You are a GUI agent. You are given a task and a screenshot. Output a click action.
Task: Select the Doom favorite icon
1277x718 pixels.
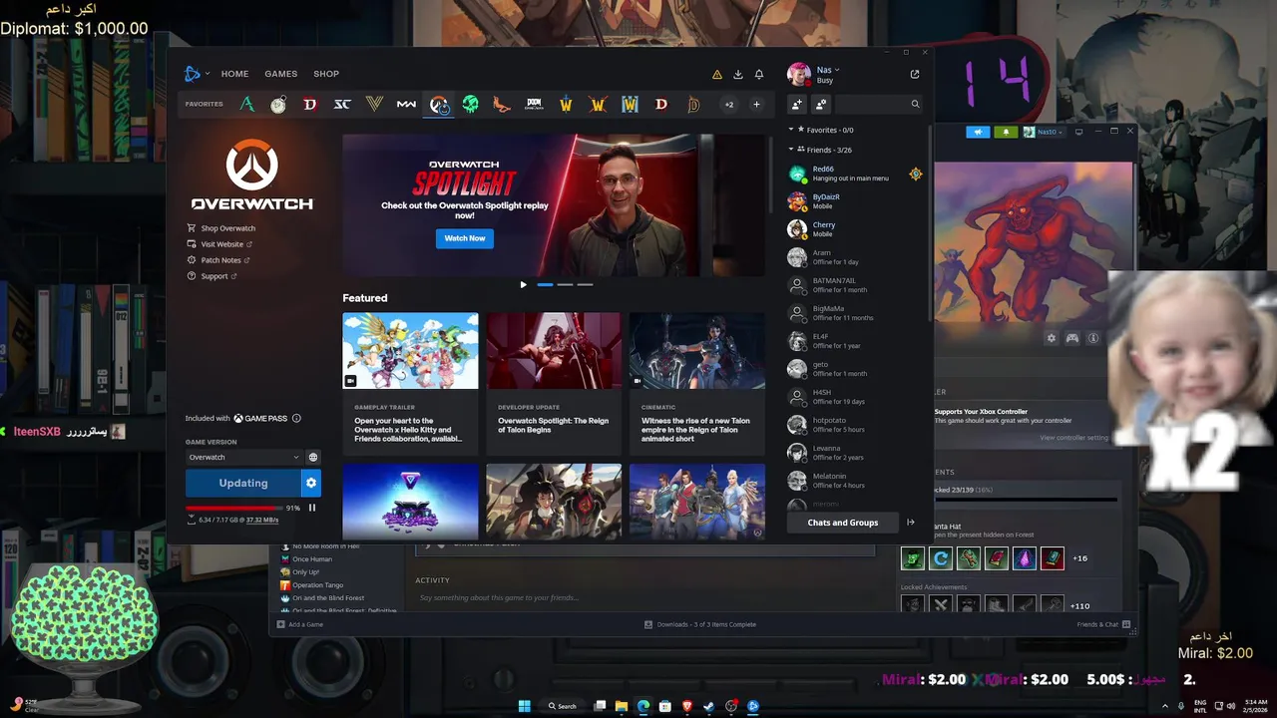(x=534, y=104)
